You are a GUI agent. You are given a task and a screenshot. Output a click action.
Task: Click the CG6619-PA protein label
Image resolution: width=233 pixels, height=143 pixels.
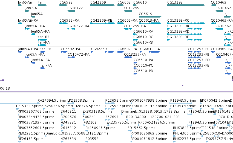point(150,49)
